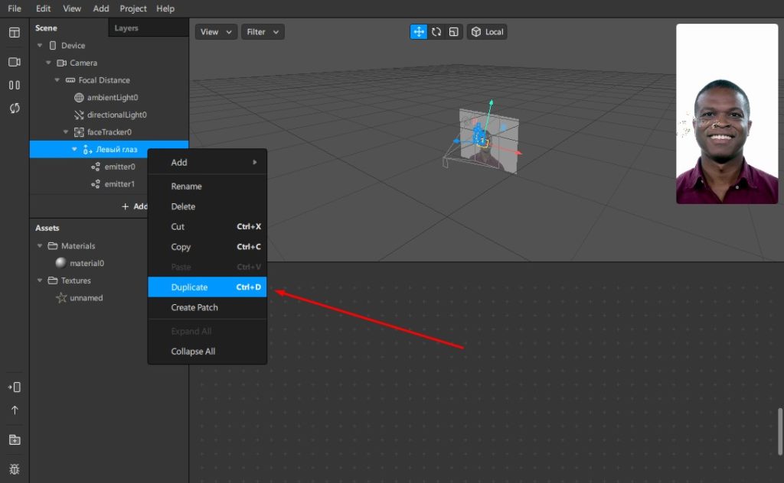Toggle Local coordinate space button
The width and height of the screenshot is (784, 483).
point(487,32)
